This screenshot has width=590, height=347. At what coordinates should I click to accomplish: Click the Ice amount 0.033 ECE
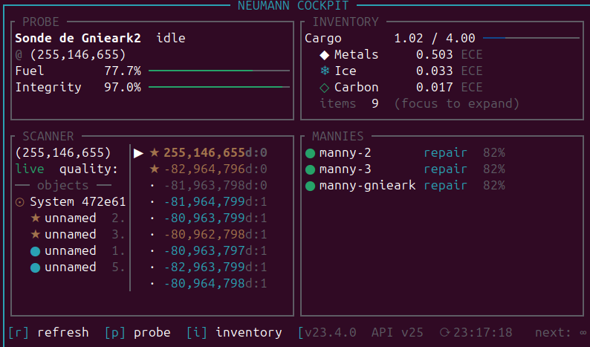point(450,71)
